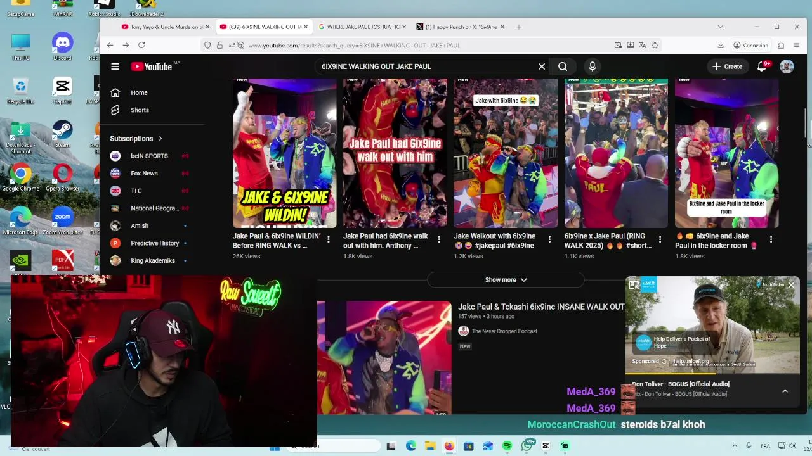Image resolution: width=812 pixels, height=456 pixels.
Task: Open options for 'Jake Paul had 6ix9ine walk' short
Action: tap(439, 239)
